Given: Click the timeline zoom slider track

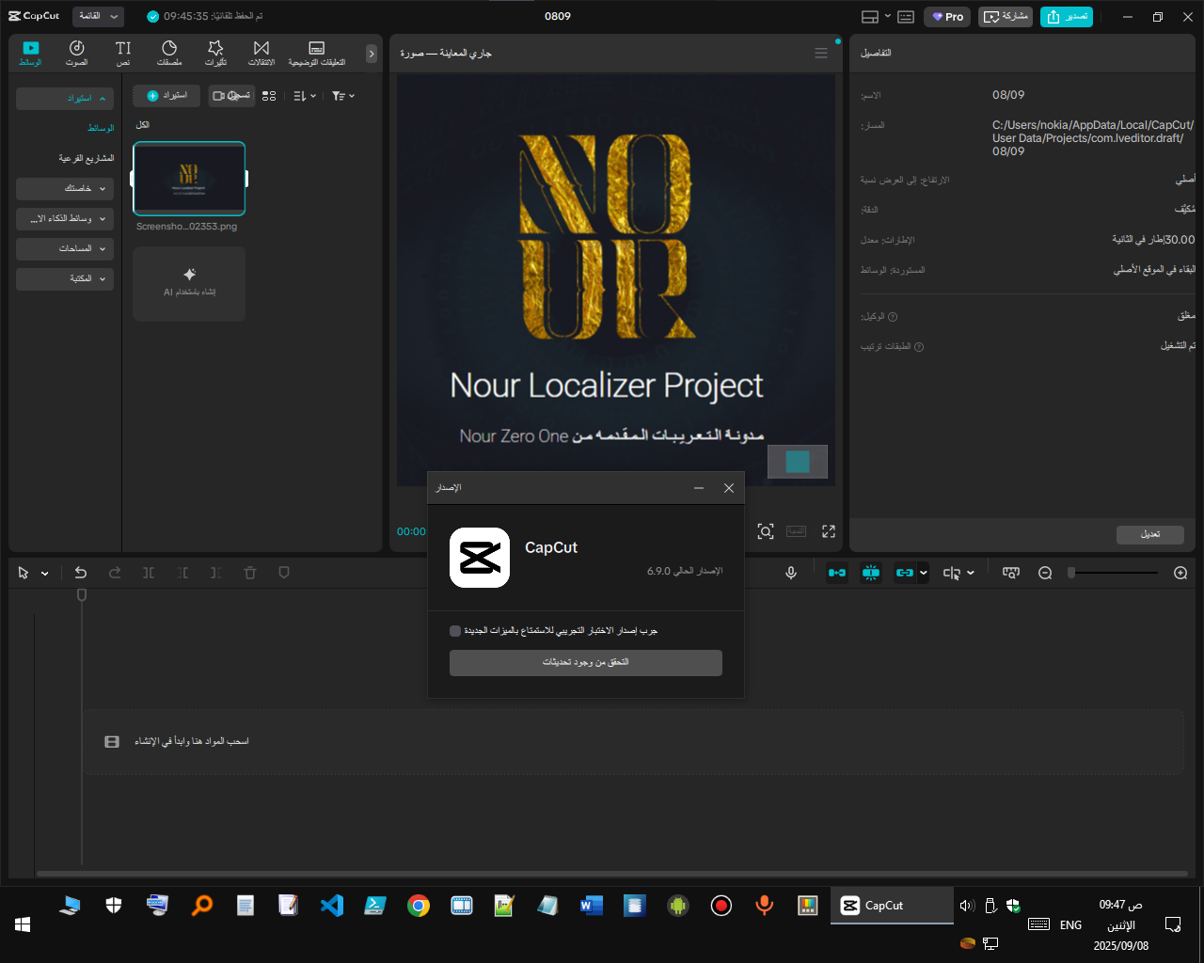Looking at the screenshot, I should (1115, 573).
